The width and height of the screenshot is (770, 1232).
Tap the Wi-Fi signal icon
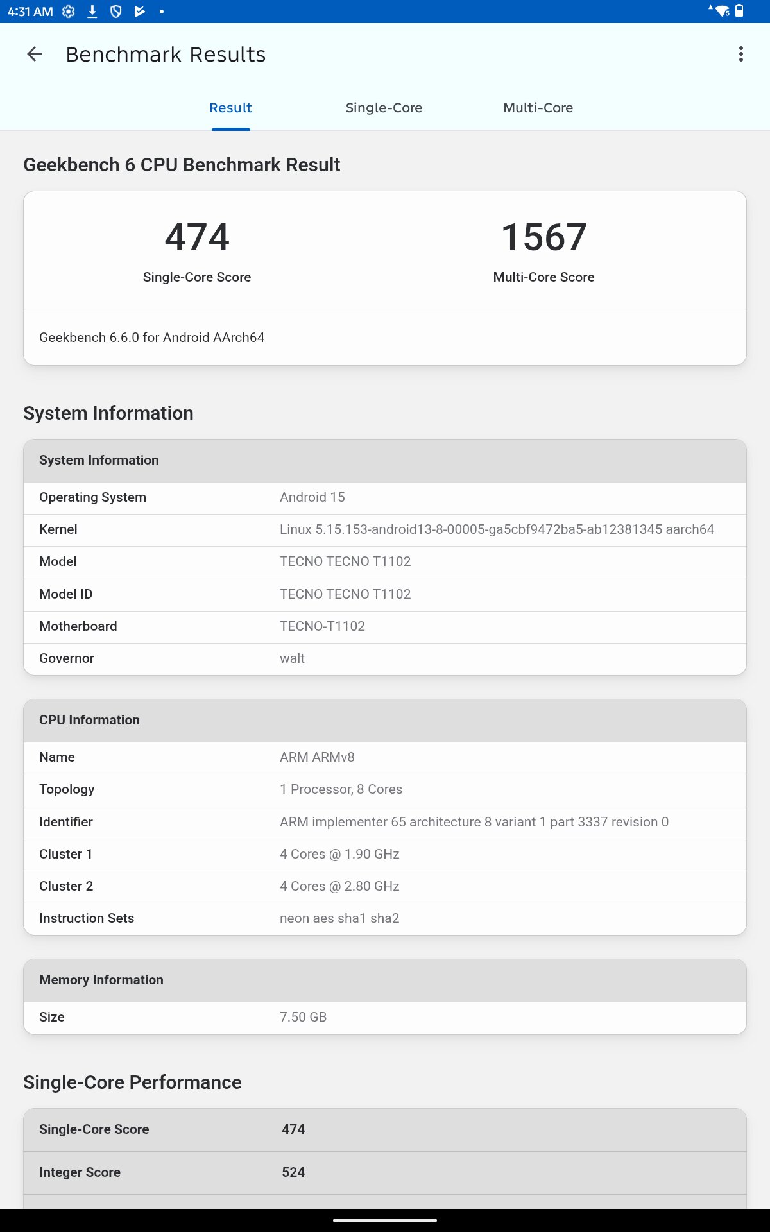[721, 12]
